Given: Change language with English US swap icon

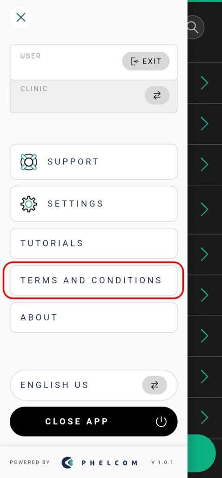Looking at the screenshot, I should point(155,385).
